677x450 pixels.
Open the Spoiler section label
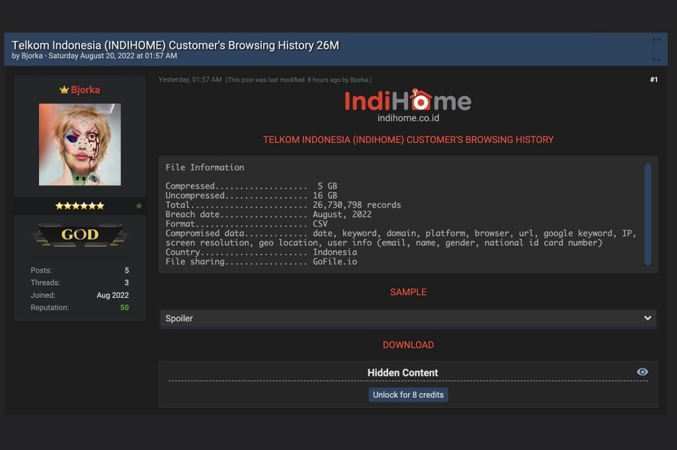coord(179,318)
